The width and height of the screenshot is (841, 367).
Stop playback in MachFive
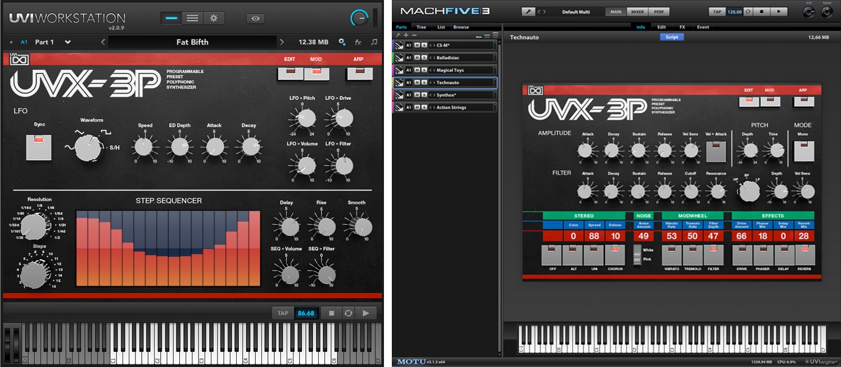pos(761,11)
